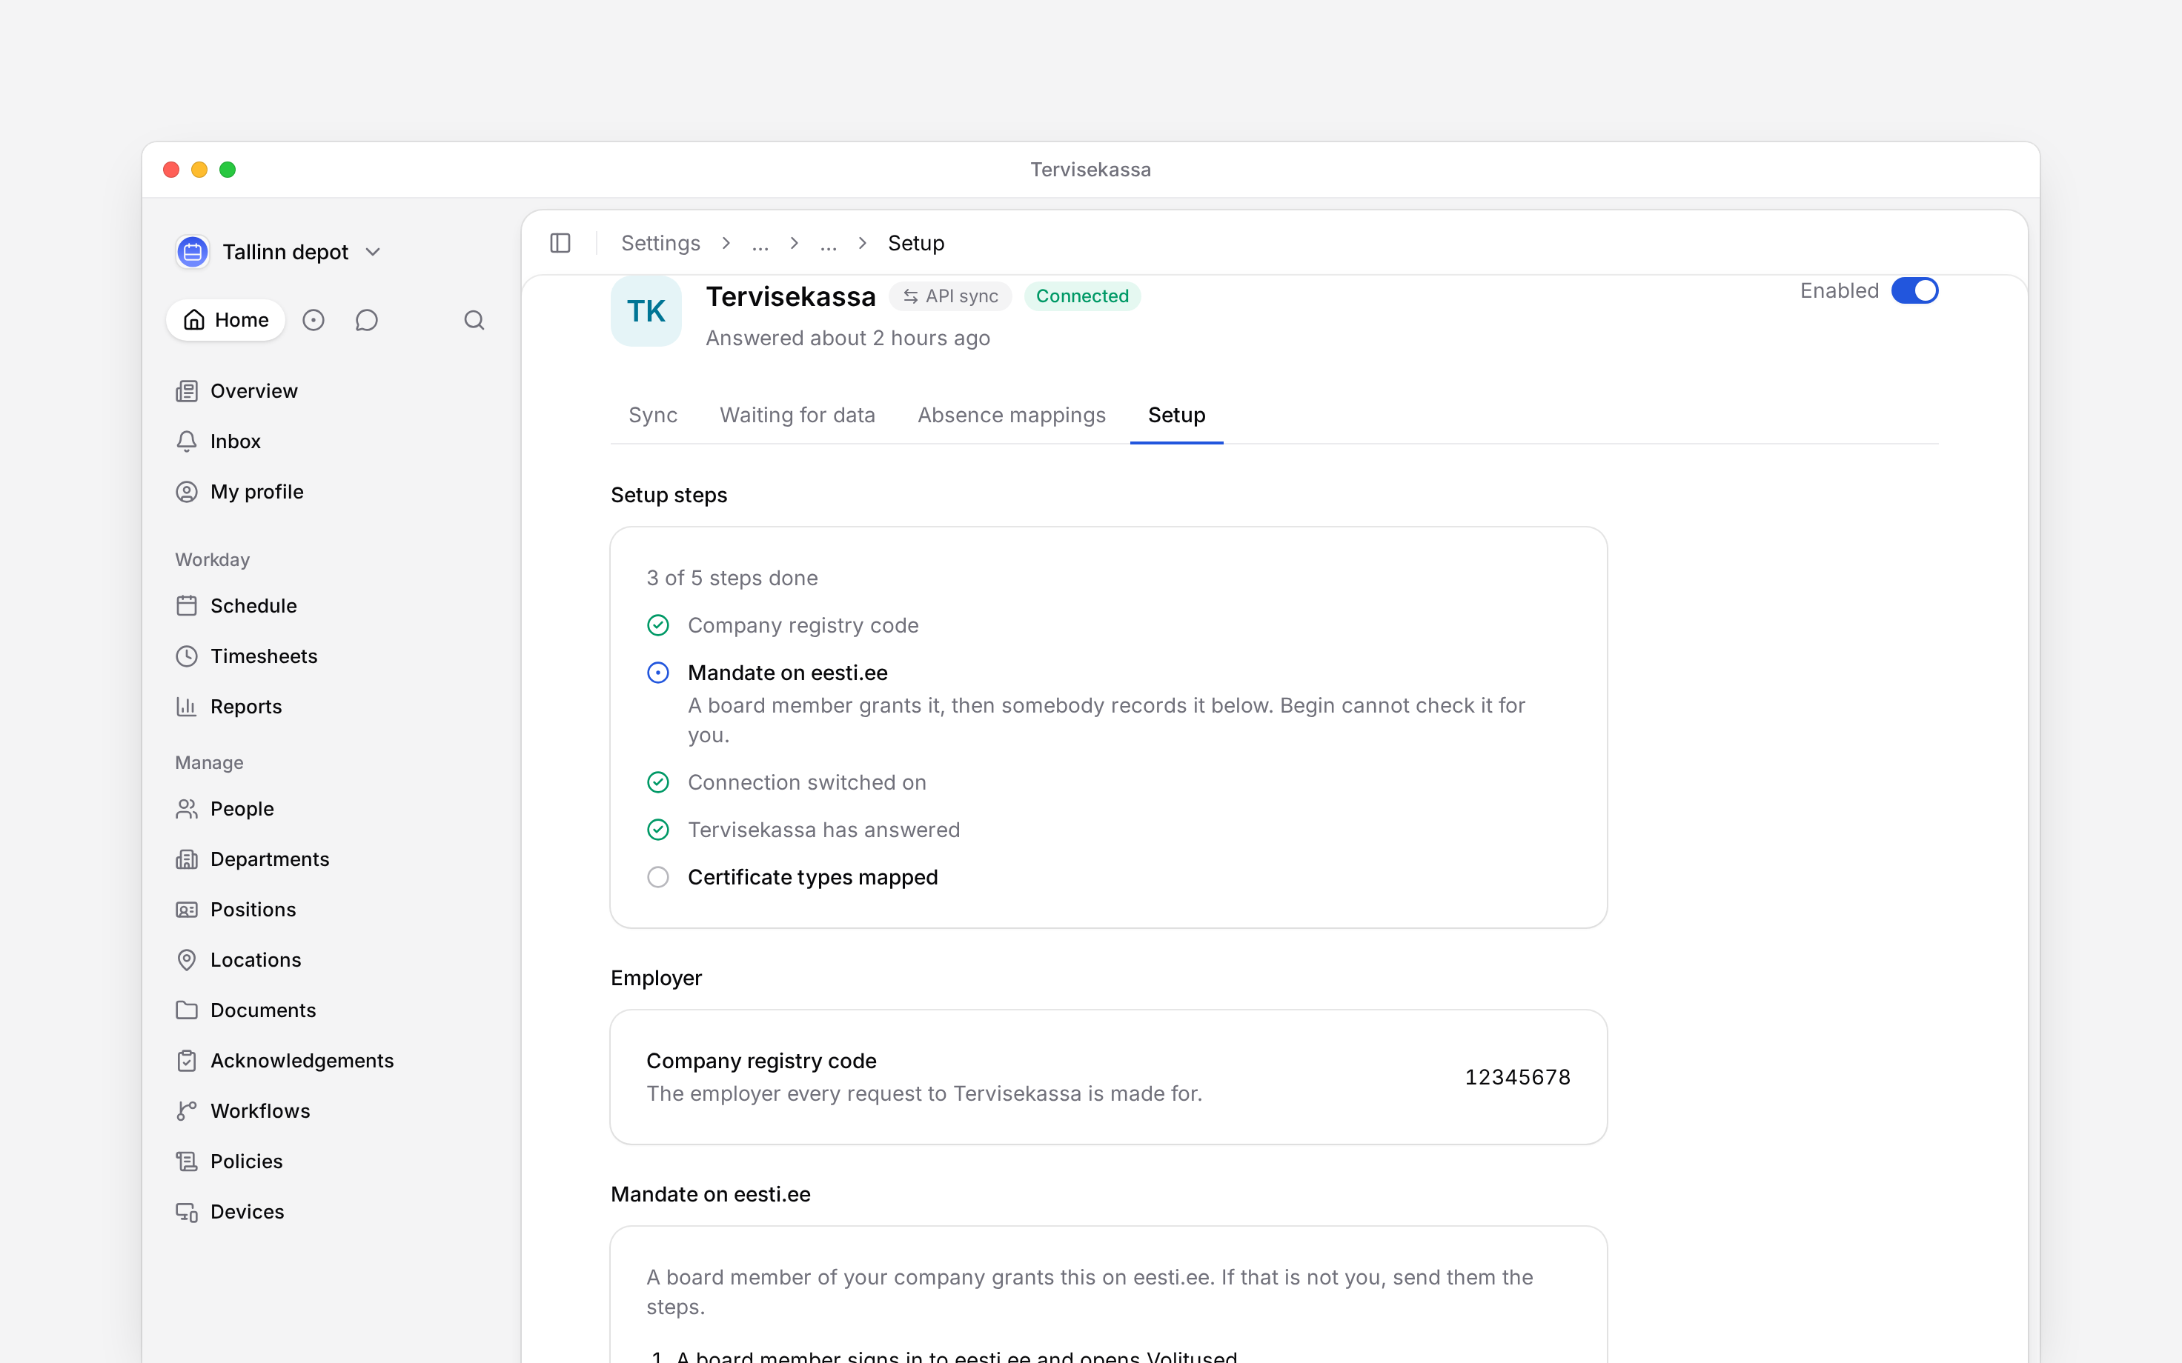Go to Settings breadcrumb
The width and height of the screenshot is (2182, 1363).
[x=660, y=244]
